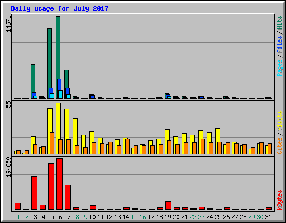
Task: Click the day 4 axis label
Action: (44, 217)
